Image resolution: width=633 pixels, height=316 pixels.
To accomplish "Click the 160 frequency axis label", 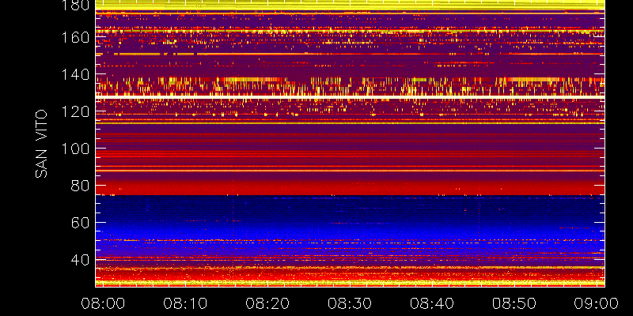I will click(x=75, y=38).
